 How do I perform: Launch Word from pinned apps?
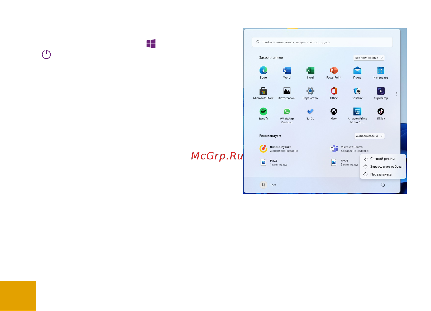pyautogui.click(x=287, y=71)
